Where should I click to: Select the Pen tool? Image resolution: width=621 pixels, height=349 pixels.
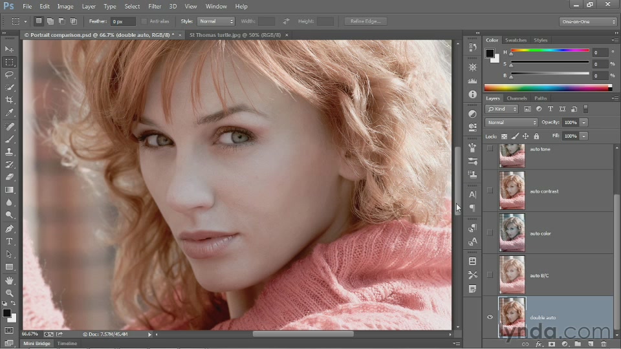(9, 229)
